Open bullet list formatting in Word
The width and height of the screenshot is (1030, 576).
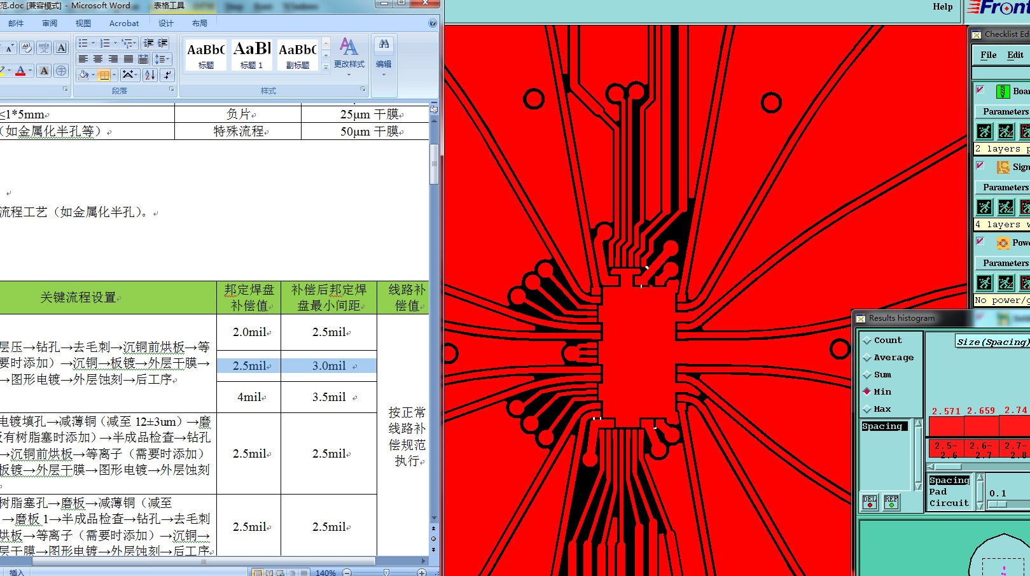83,43
